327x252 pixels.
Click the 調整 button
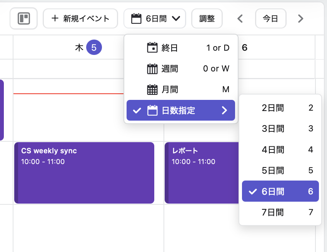pyautogui.click(x=207, y=18)
